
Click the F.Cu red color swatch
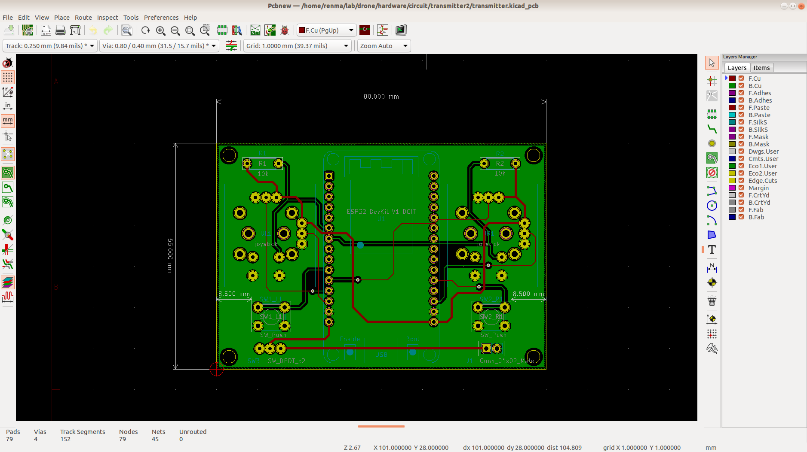(x=732, y=79)
